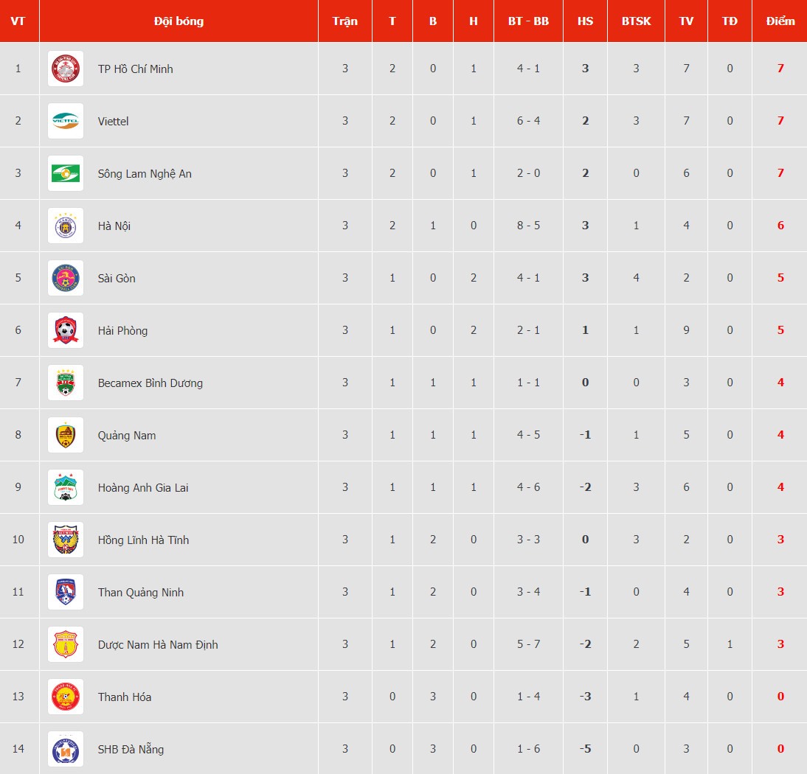Select the Hồng Lĩnh Hà Tĩnh badge
Screen dimensions: 807x774
pyautogui.click(x=66, y=540)
